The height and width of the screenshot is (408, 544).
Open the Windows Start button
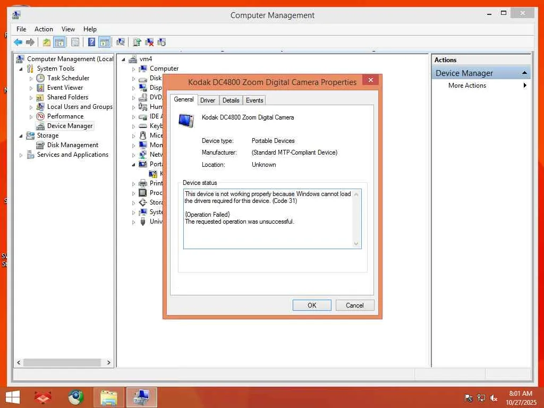[x=13, y=397]
